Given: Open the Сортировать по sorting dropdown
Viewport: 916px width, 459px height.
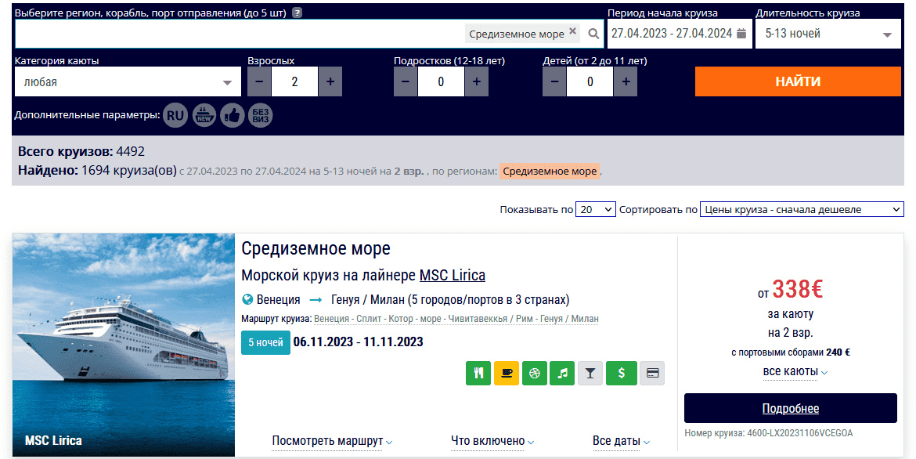Looking at the screenshot, I should (802, 209).
